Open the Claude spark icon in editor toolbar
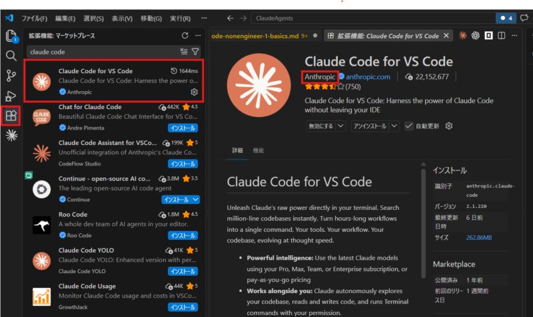 (x=462, y=35)
